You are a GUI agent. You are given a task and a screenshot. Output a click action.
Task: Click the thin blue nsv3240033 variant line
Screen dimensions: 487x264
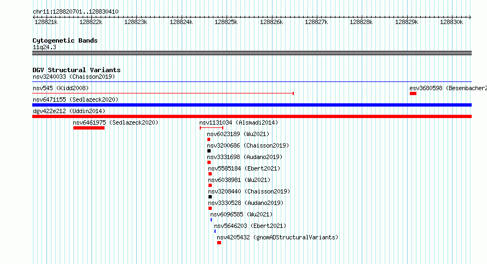click(x=252, y=82)
